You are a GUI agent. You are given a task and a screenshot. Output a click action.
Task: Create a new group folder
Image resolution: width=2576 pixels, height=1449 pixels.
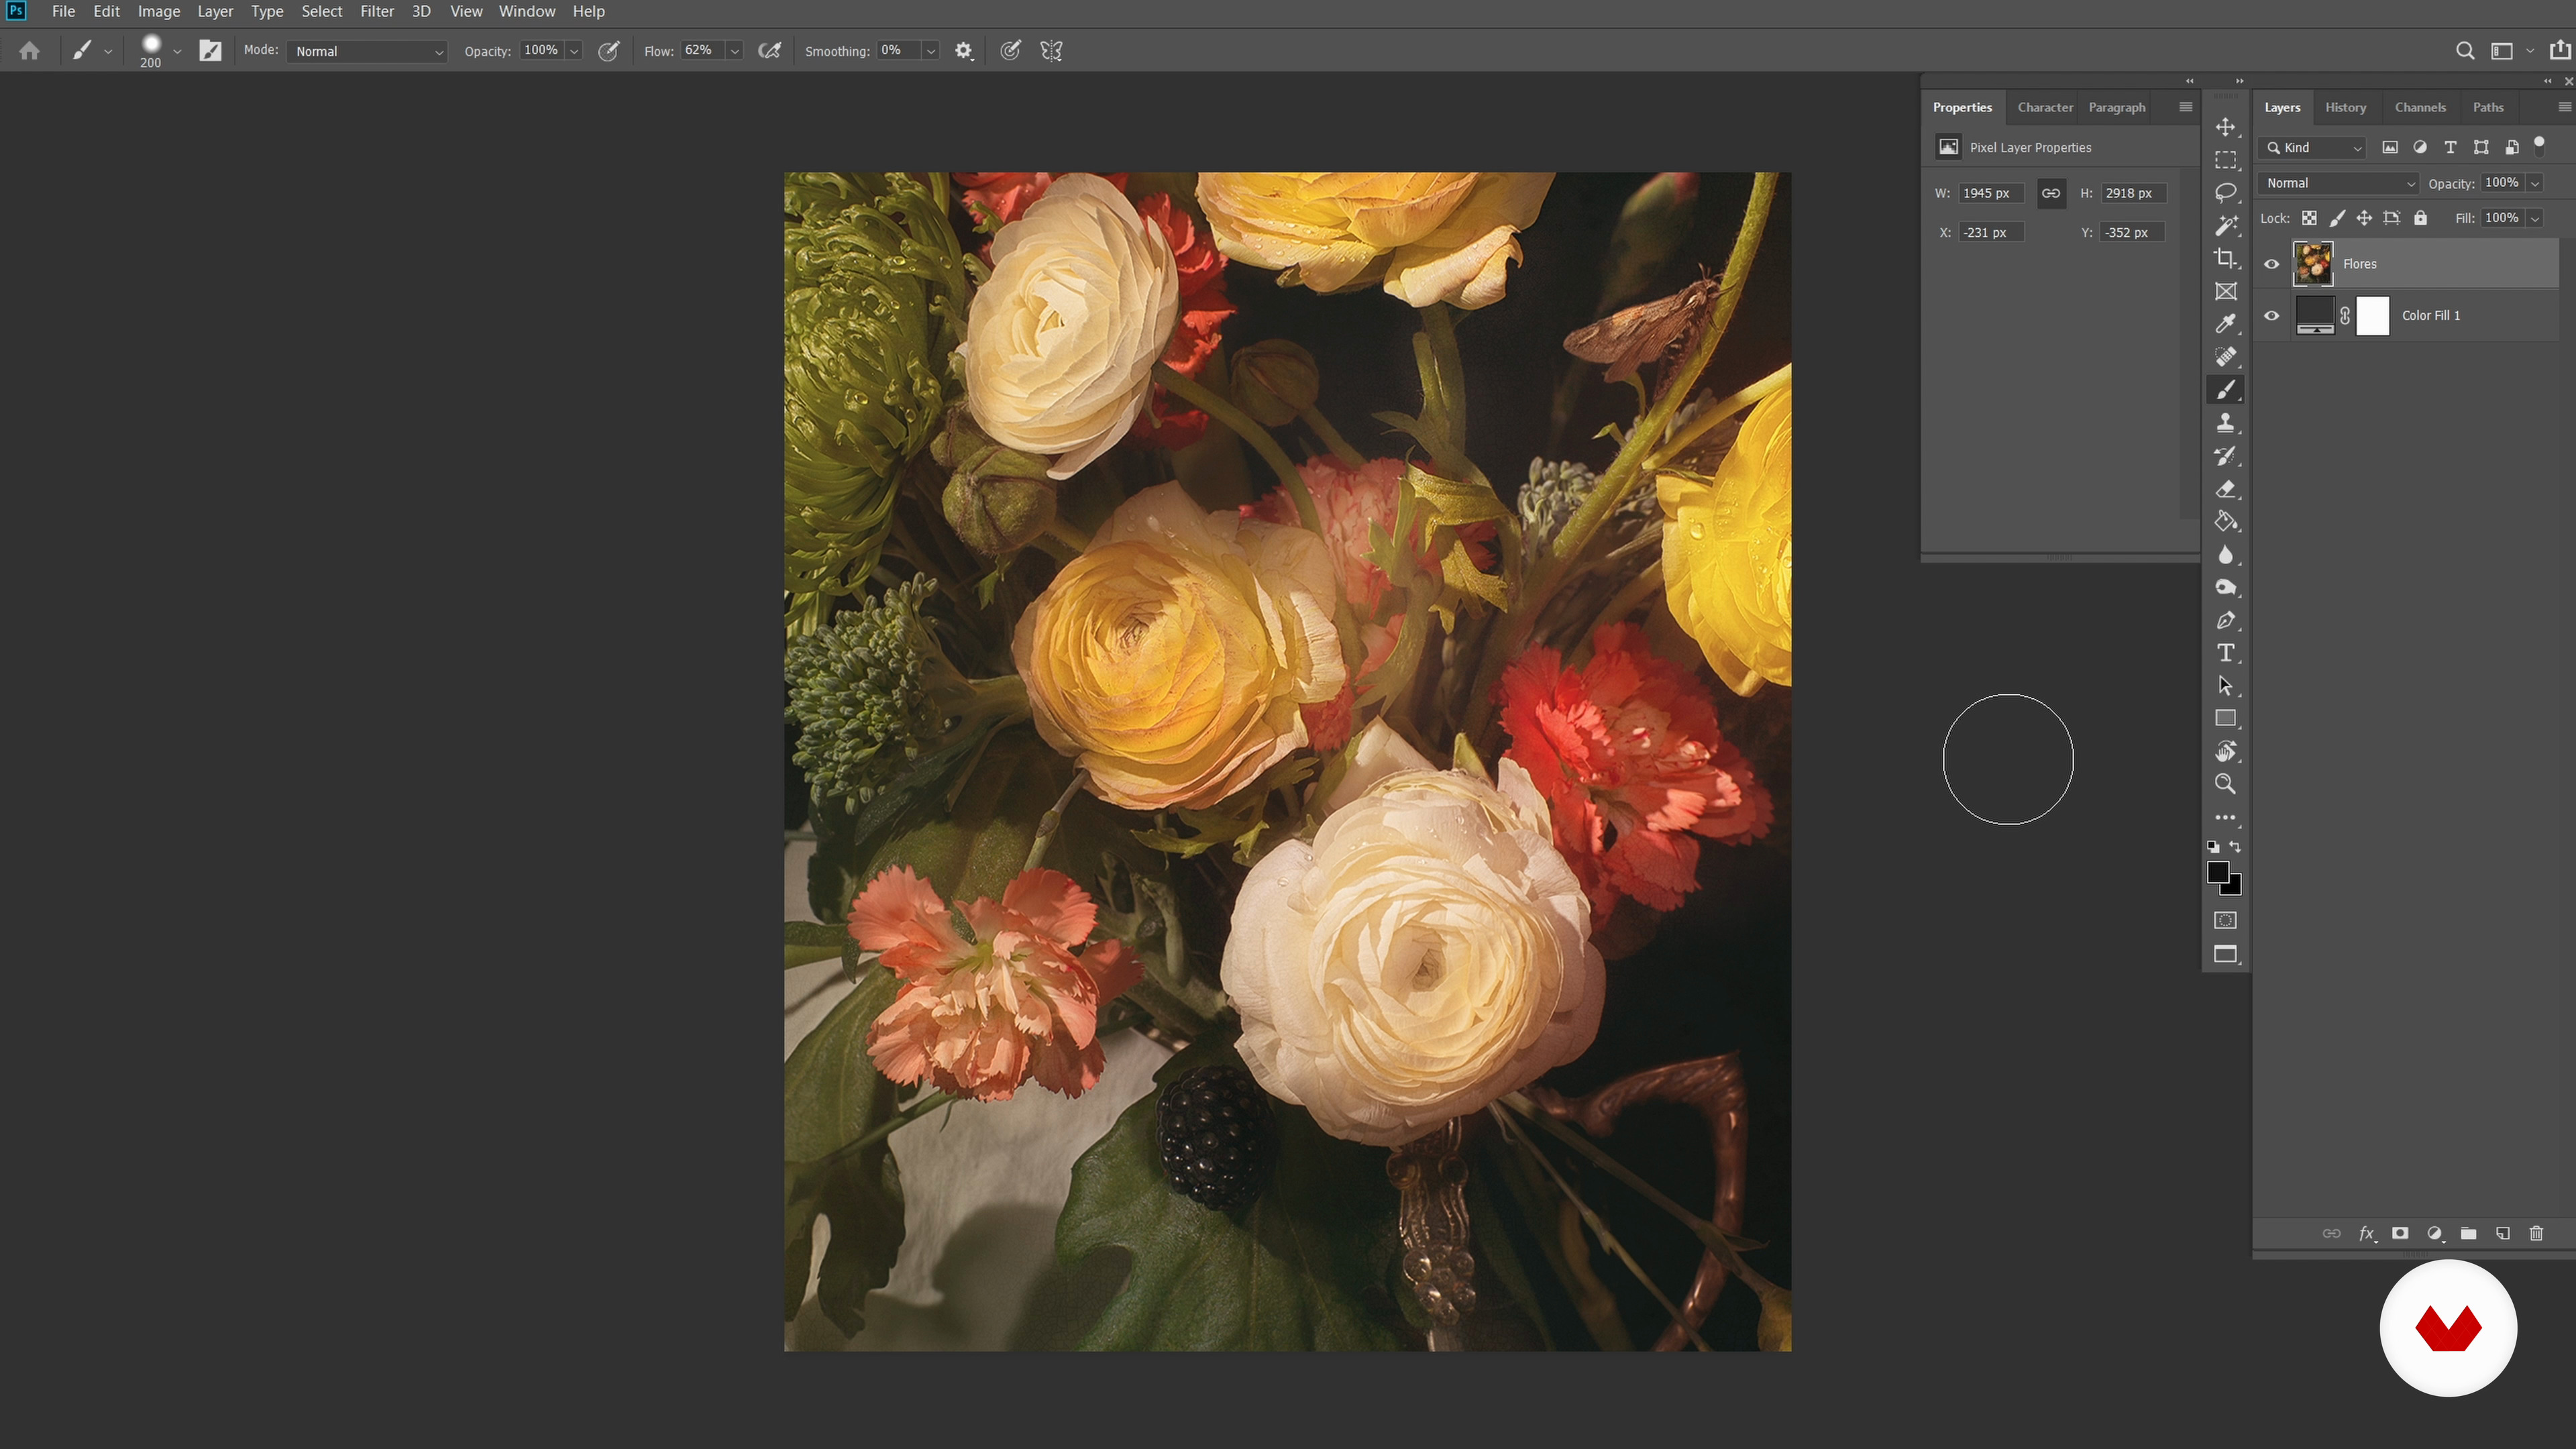tap(2468, 1233)
